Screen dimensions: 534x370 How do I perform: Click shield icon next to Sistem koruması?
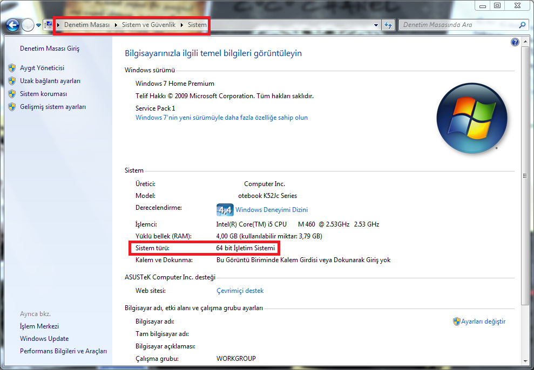coord(12,94)
